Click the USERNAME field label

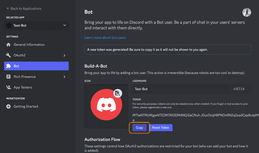point(139,81)
